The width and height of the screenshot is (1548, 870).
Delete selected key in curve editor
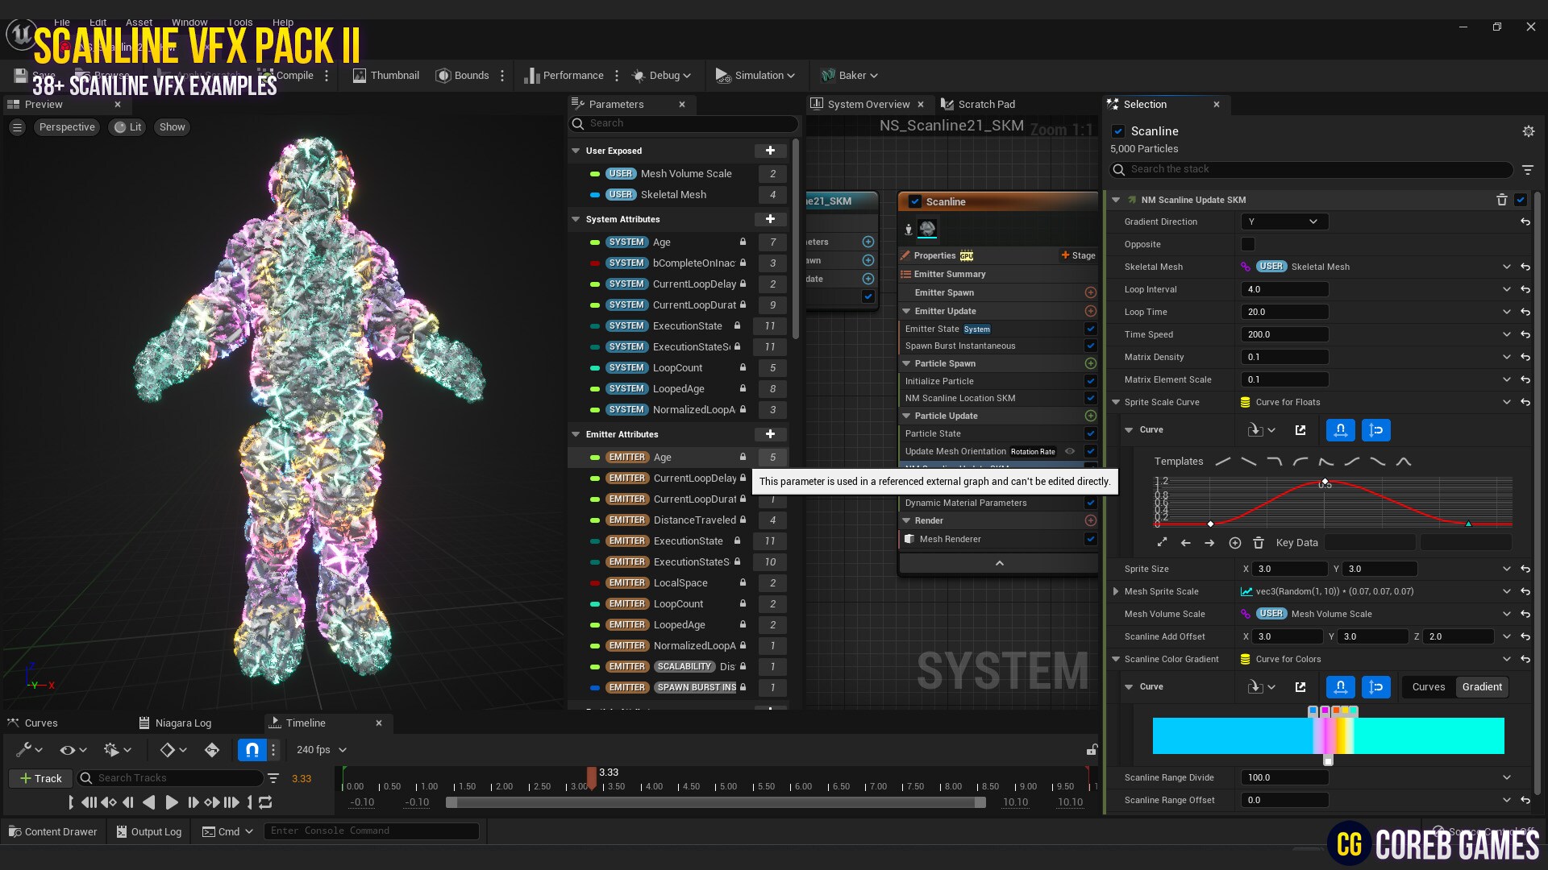(x=1258, y=543)
